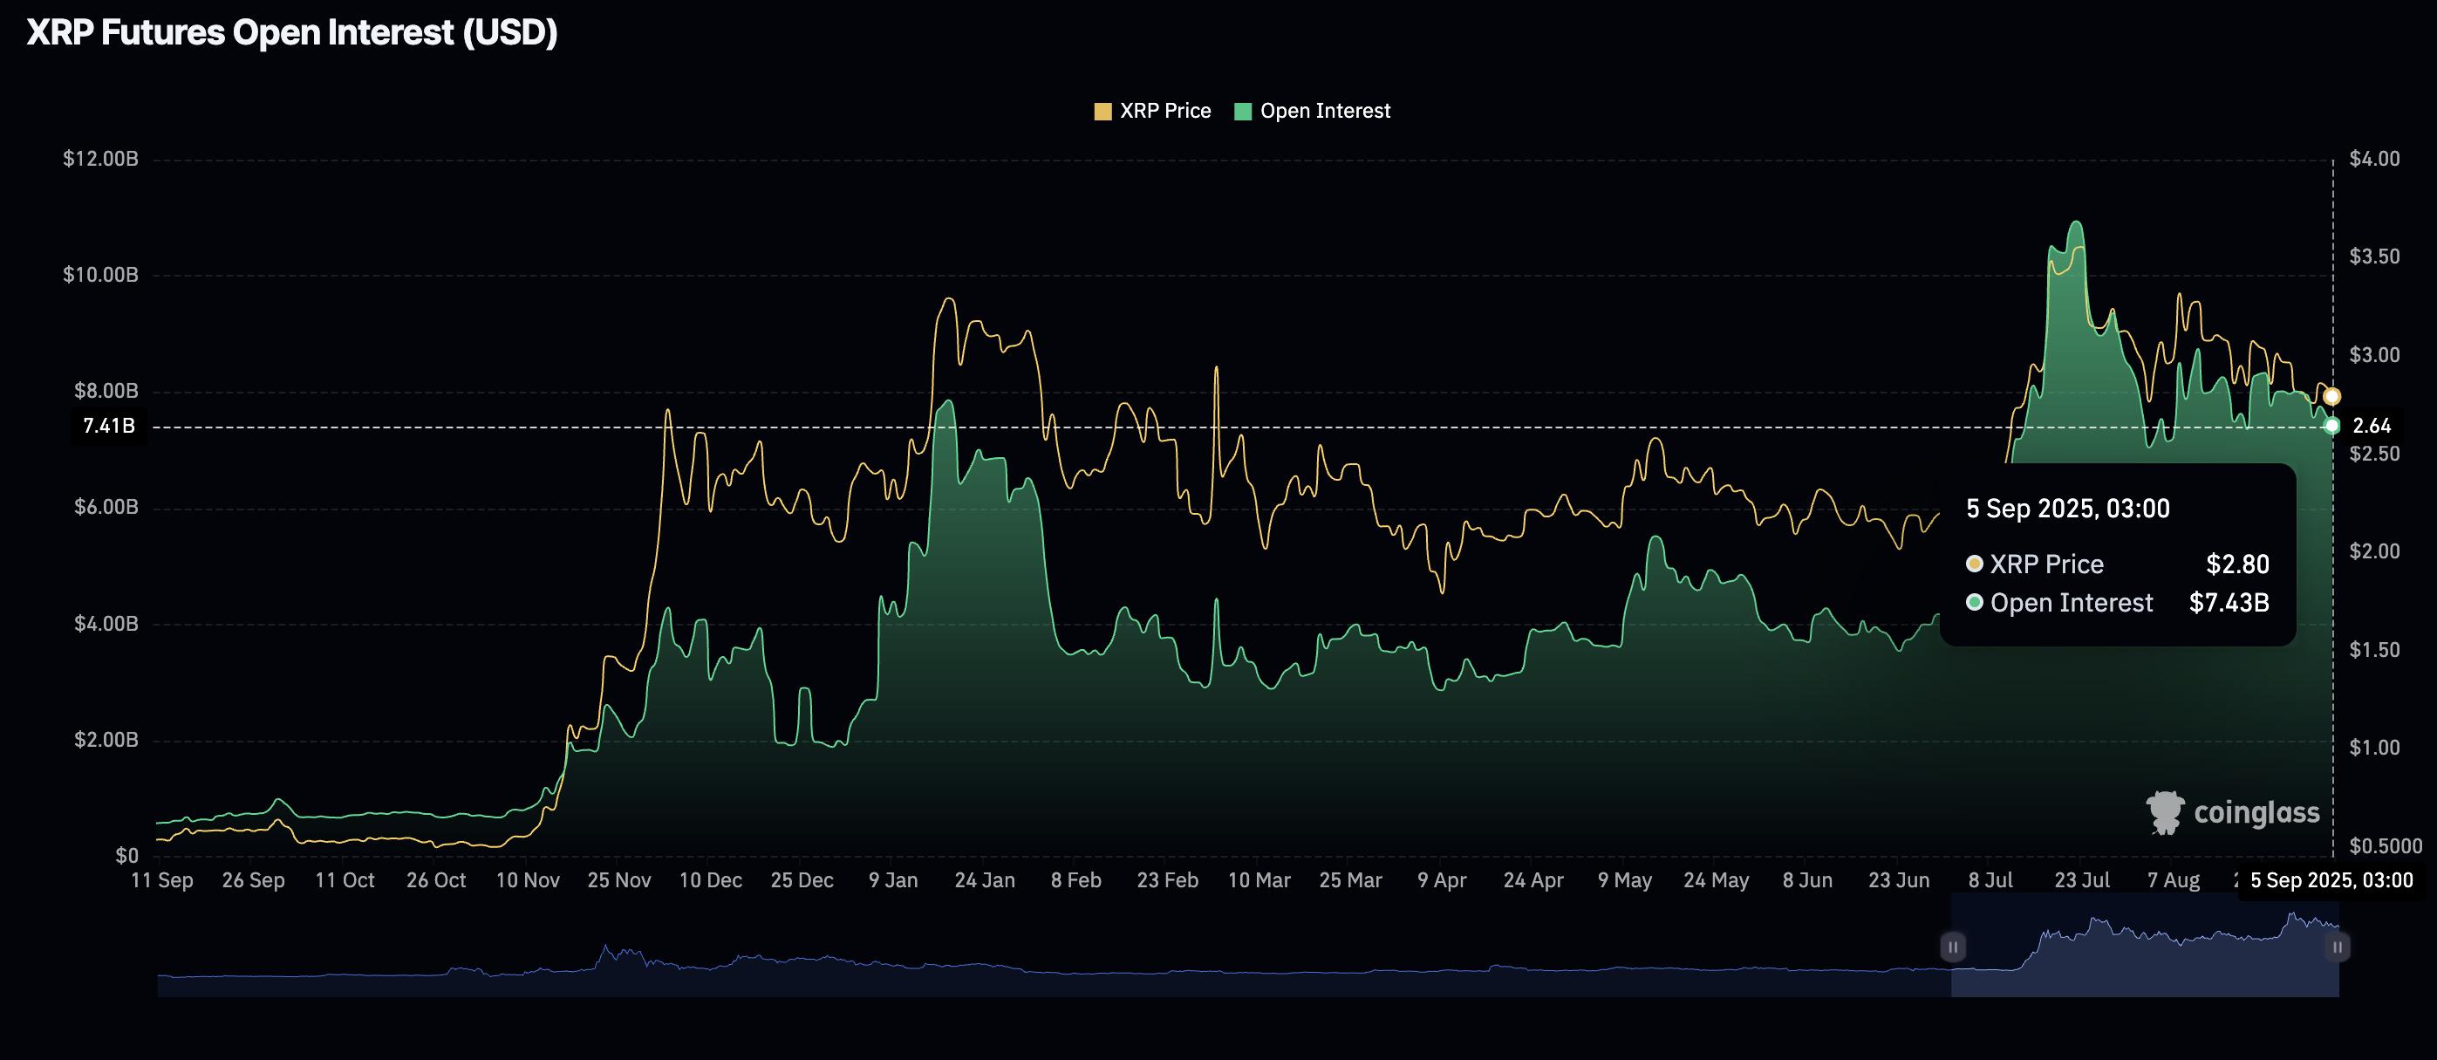Click the green Open Interest legend swatch

(1243, 112)
